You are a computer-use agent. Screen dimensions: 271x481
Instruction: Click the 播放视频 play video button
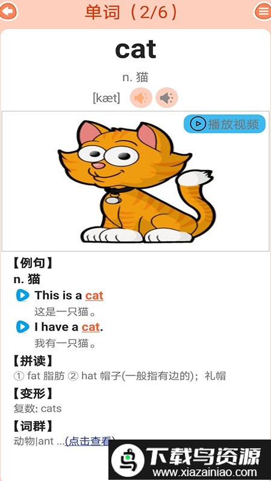tap(225, 124)
